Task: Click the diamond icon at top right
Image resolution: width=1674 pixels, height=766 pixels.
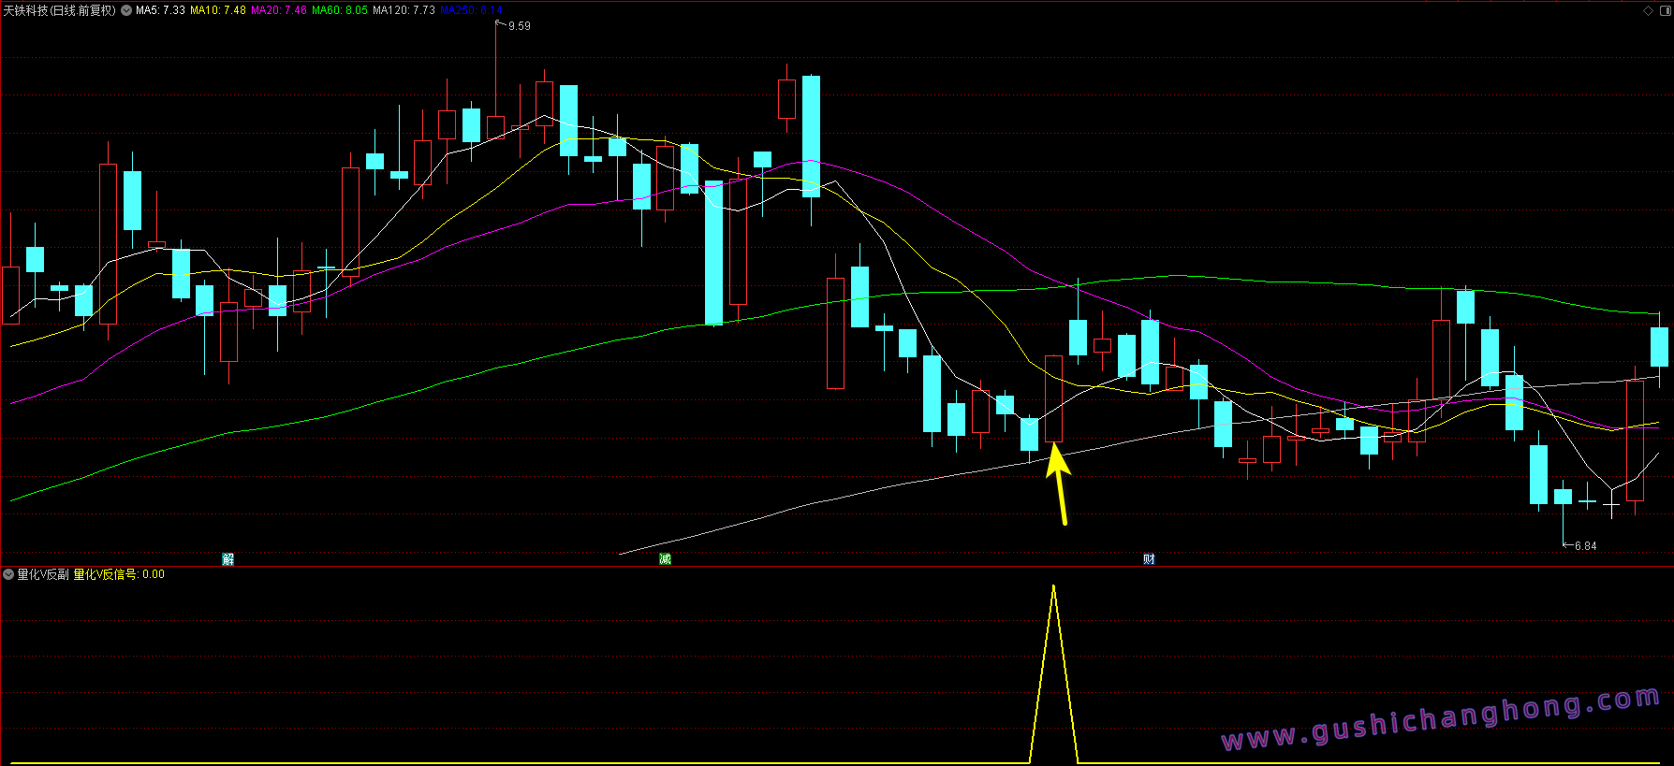Action: click(1648, 11)
